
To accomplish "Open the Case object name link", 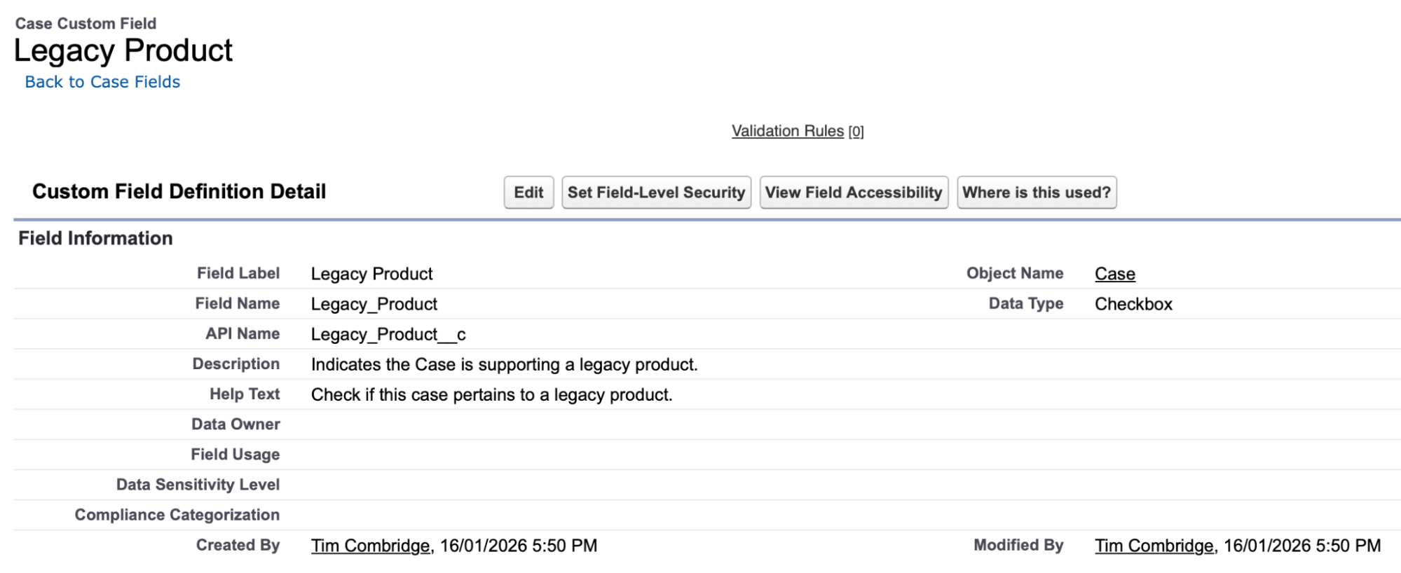I will 1114,274.
